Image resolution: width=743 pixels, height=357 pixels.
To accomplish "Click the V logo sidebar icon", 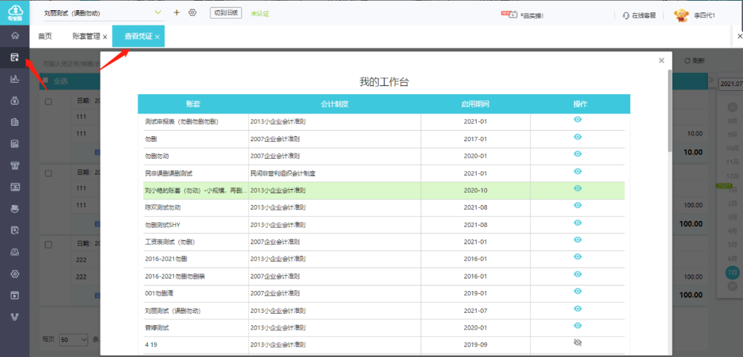I will coord(14,316).
